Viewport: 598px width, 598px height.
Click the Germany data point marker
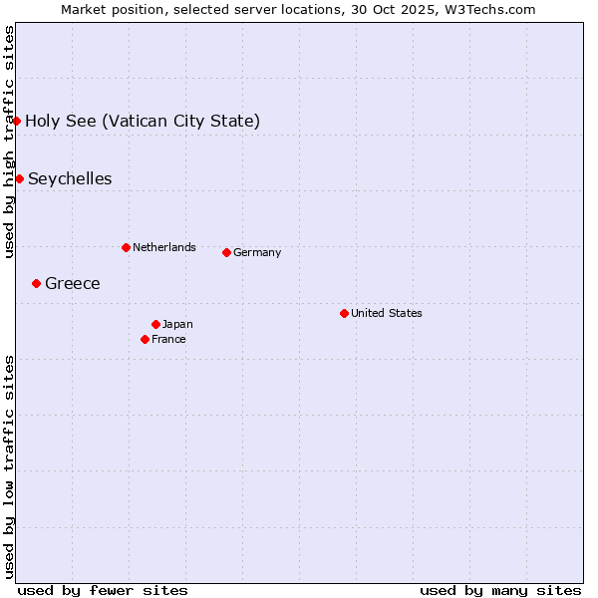point(226,252)
